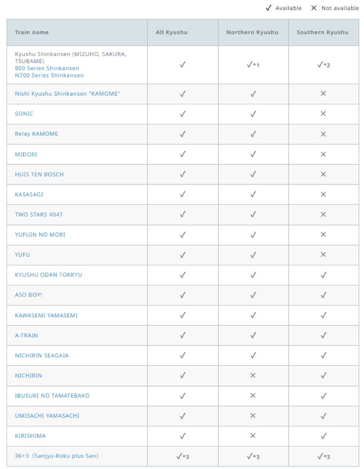Open the ASO BOY! train link

[x=28, y=295]
